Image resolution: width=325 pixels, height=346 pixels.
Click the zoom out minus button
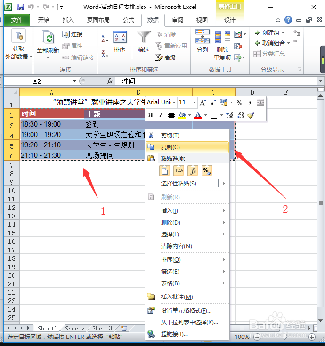257,337
